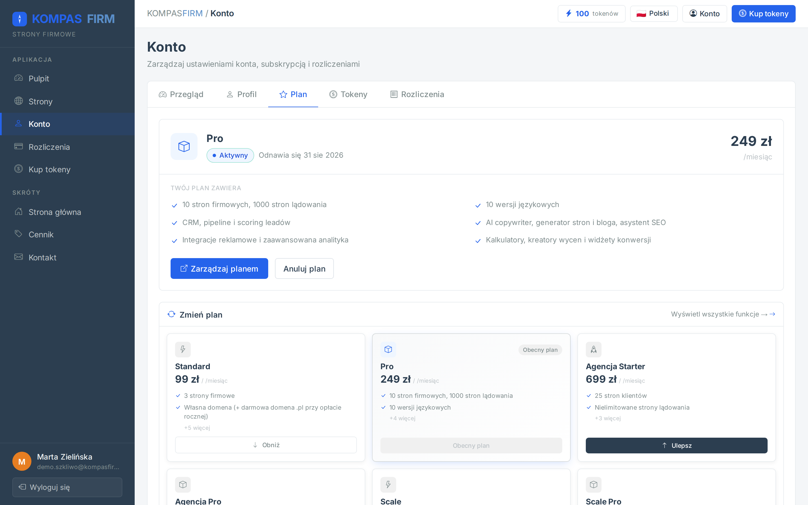Click the Polish flag icon in header
This screenshot has width=808, height=505.
click(x=641, y=14)
